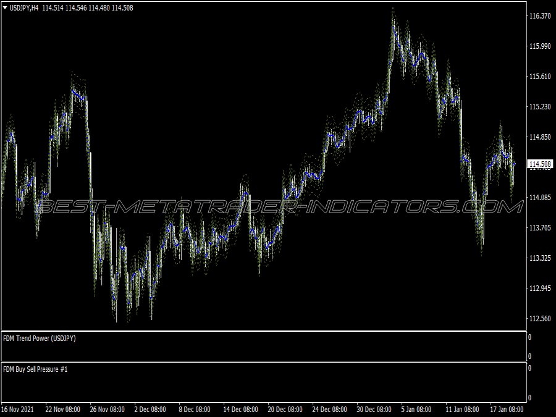Screen dimensions: 556x417
Task: Click the OHLC values 114.514 114.546 114.480 114.508
Action: [88, 8]
